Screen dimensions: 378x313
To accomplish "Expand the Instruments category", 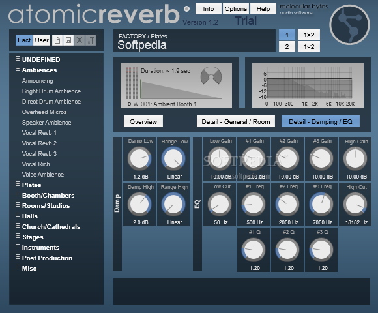I will coord(18,246).
